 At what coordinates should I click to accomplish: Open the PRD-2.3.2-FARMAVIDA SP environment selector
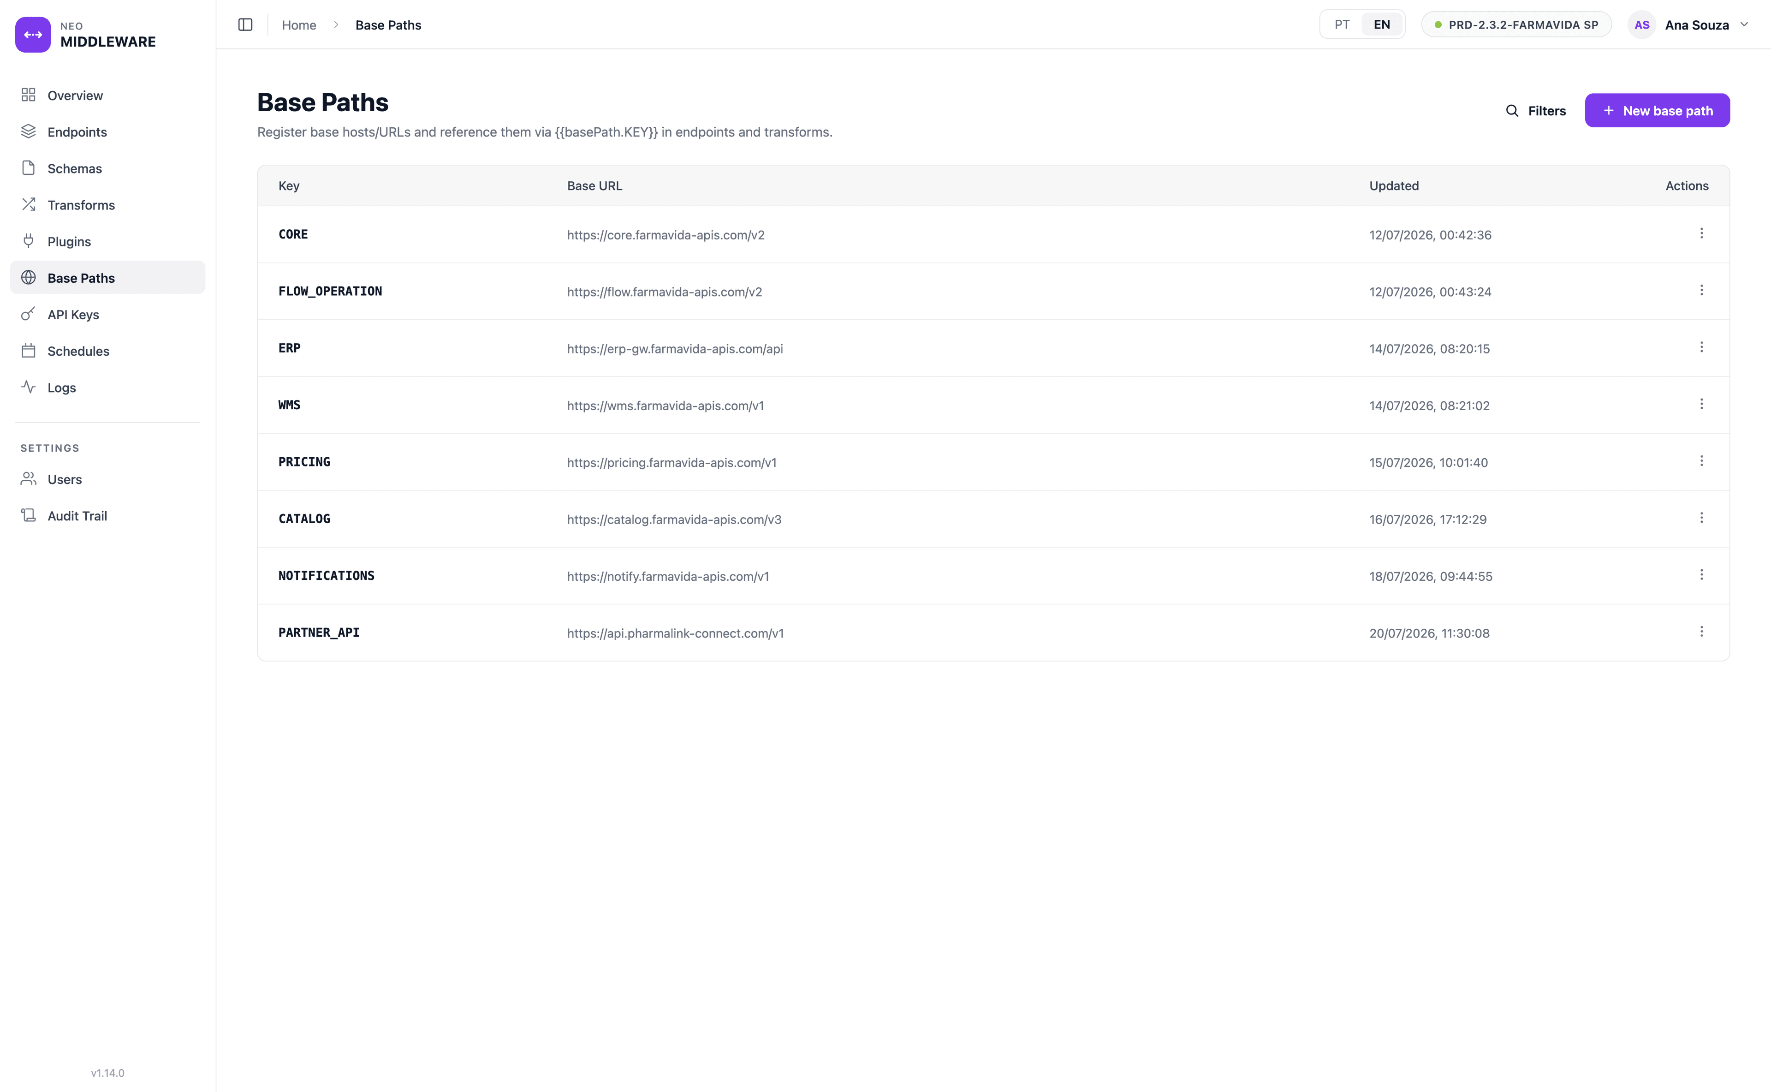tap(1516, 24)
